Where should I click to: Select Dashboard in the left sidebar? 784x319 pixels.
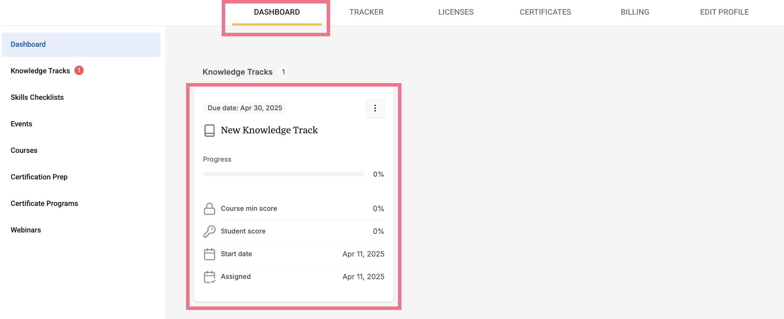tap(28, 44)
